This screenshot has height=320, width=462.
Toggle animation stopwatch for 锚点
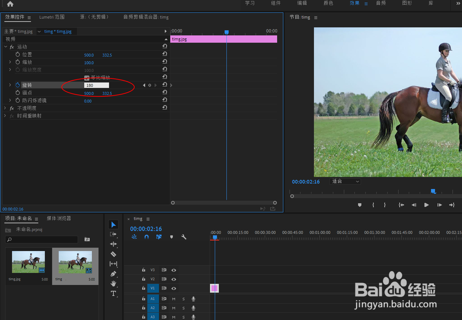18,93
